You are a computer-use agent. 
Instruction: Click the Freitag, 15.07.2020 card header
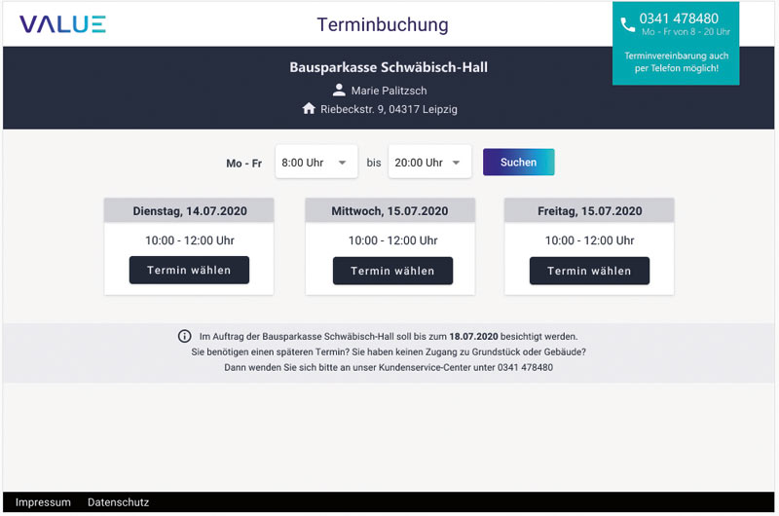click(589, 210)
